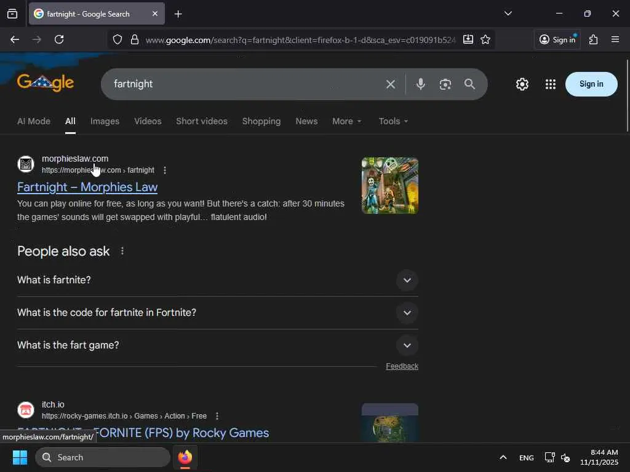Click the Morphies Law result thumbnail
Screen dimensions: 630x472
point(389,186)
